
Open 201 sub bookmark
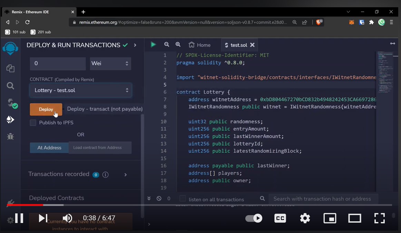(41, 32)
